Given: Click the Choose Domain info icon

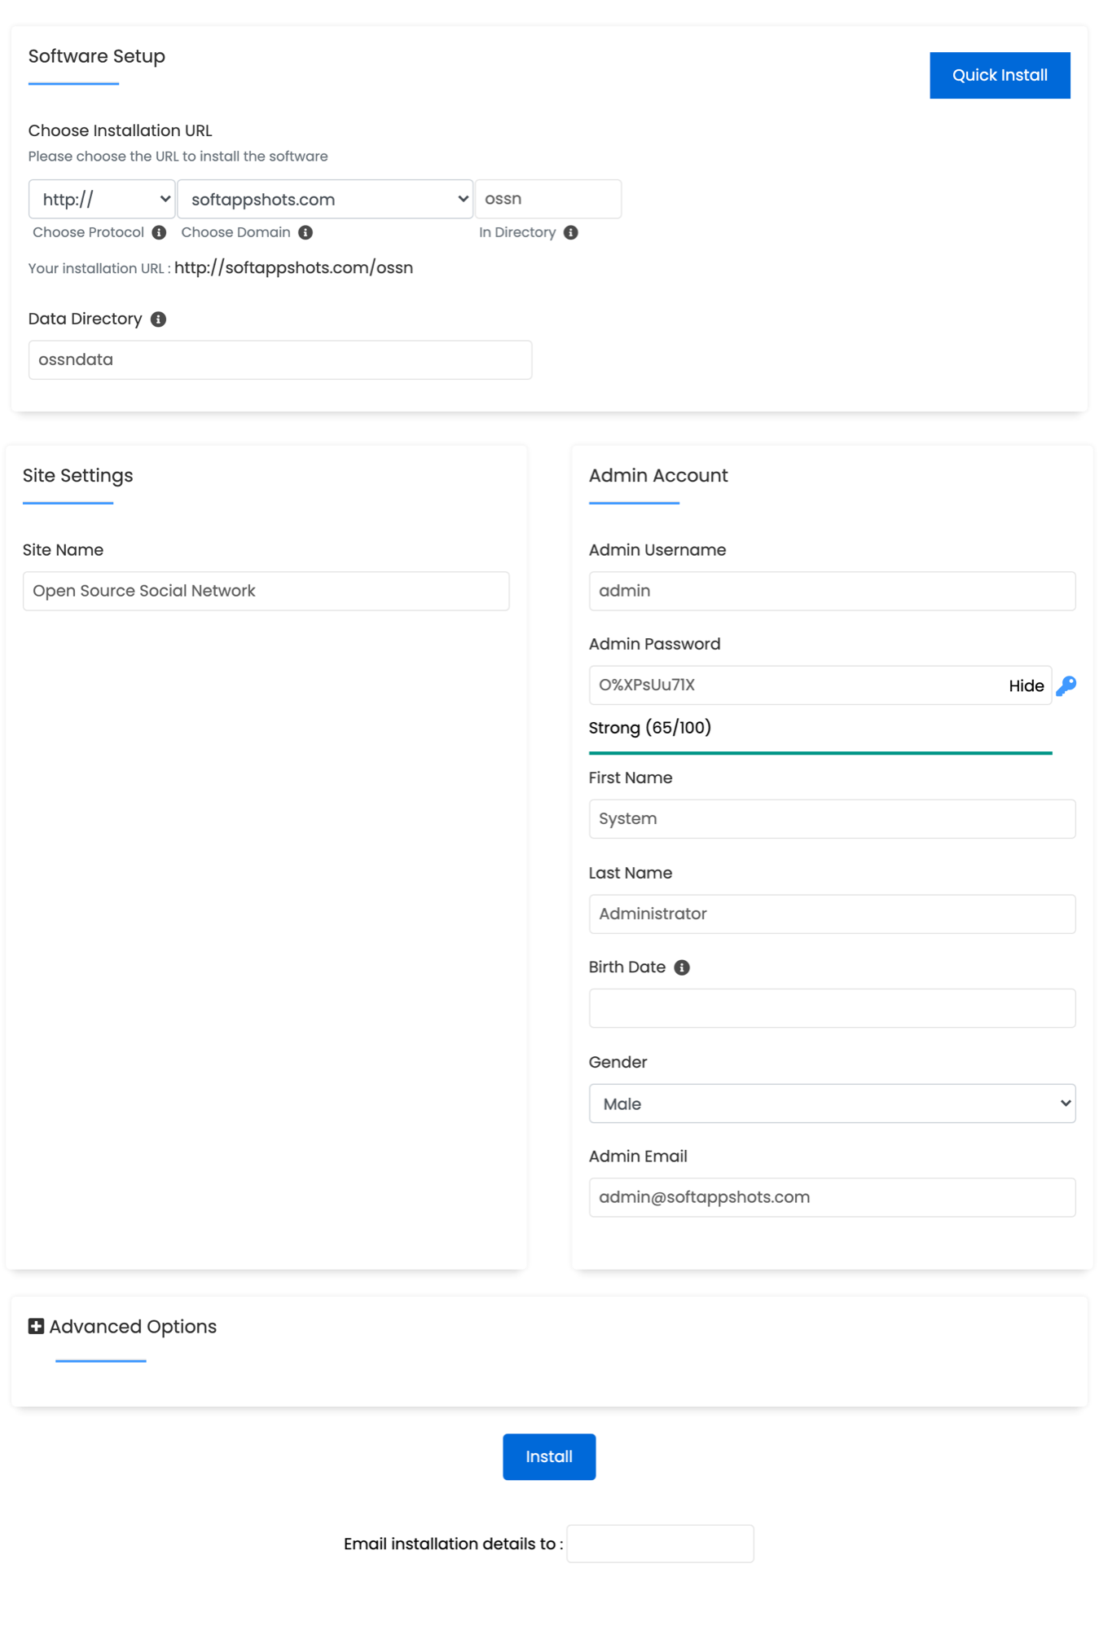Looking at the screenshot, I should click(x=306, y=232).
